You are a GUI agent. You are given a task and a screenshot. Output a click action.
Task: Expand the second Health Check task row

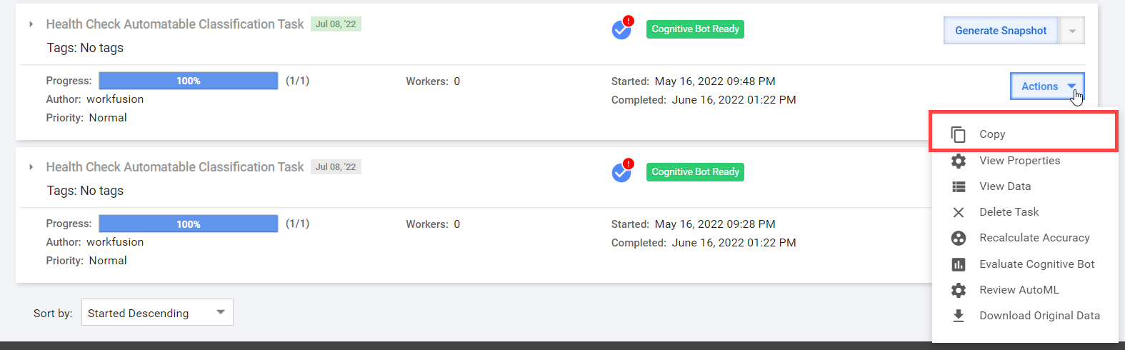[x=31, y=167]
